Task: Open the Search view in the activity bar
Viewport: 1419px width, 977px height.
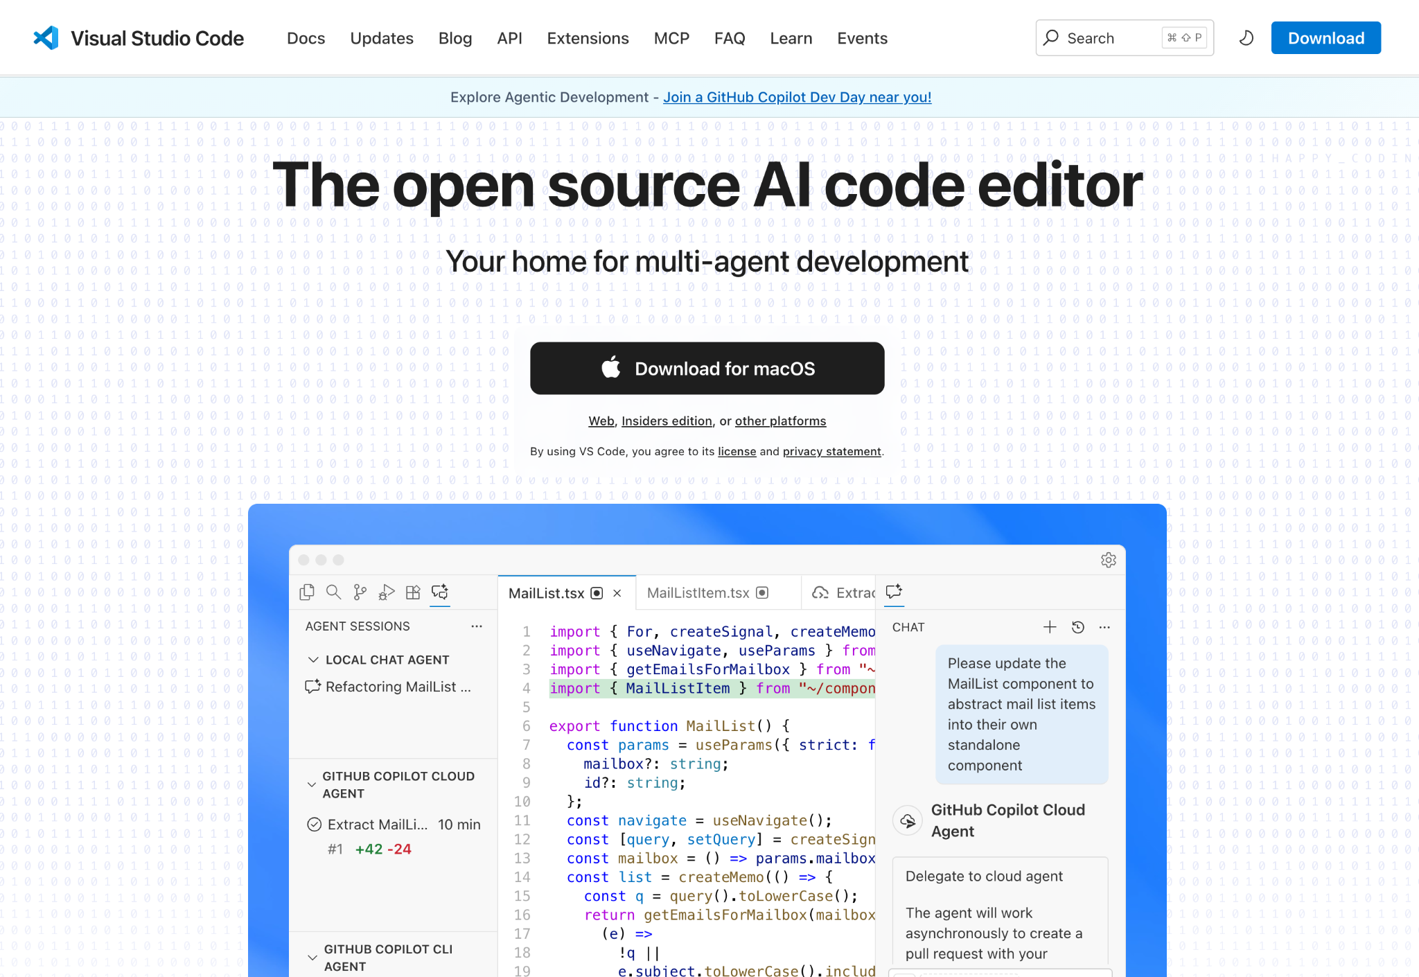Action: click(x=333, y=592)
